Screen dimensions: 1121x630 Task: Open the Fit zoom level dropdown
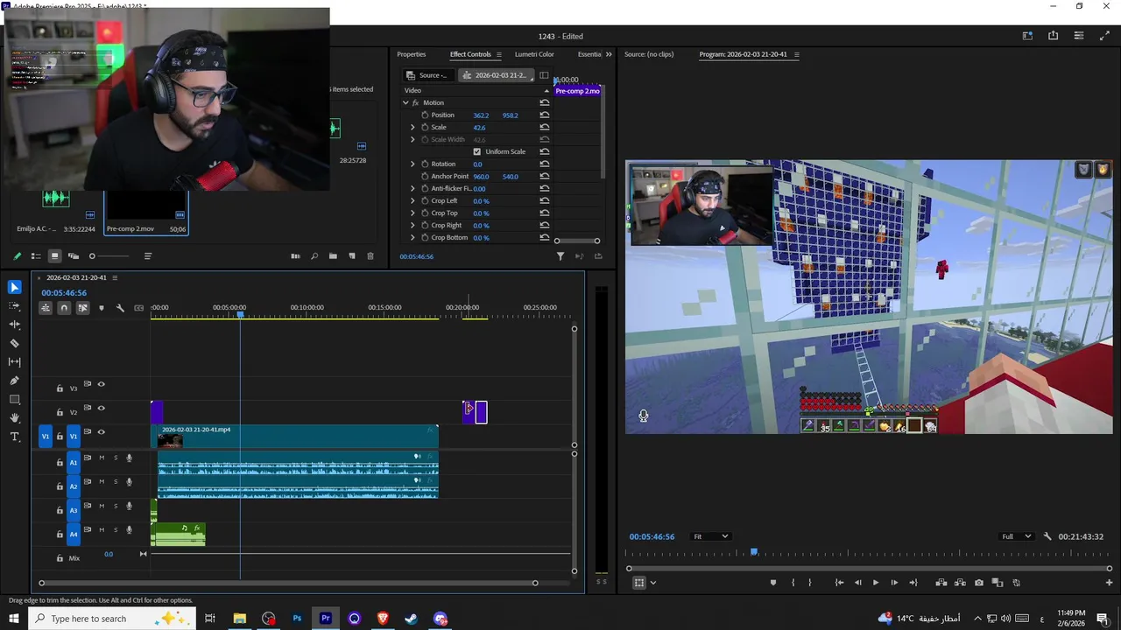pos(710,536)
